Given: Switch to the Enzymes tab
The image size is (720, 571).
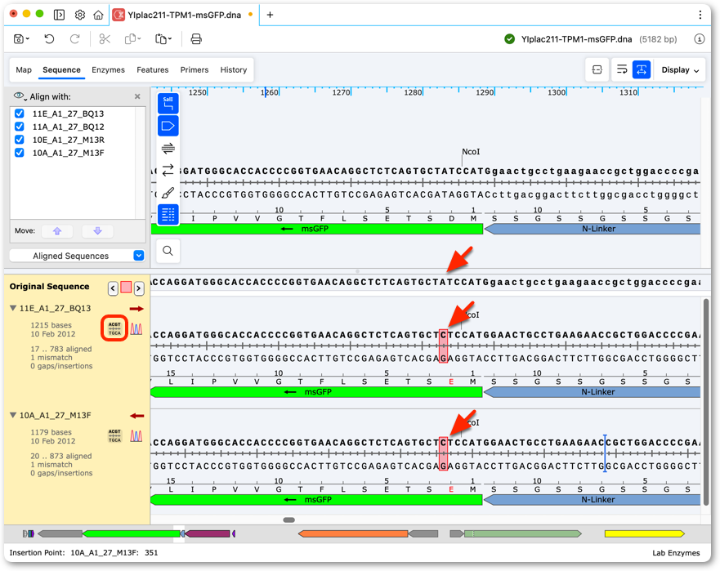Looking at the screenshot, I should tap(108, 69).
